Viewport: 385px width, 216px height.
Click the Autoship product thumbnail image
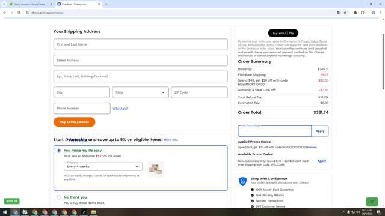coord(156,169)
